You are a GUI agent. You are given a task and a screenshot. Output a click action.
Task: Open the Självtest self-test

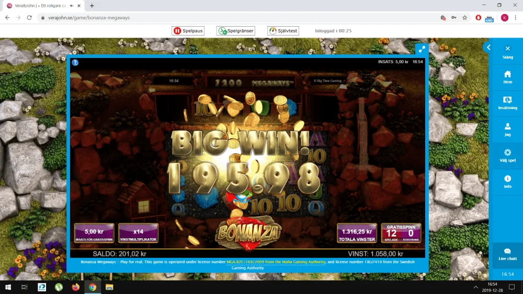pos(283,31)
